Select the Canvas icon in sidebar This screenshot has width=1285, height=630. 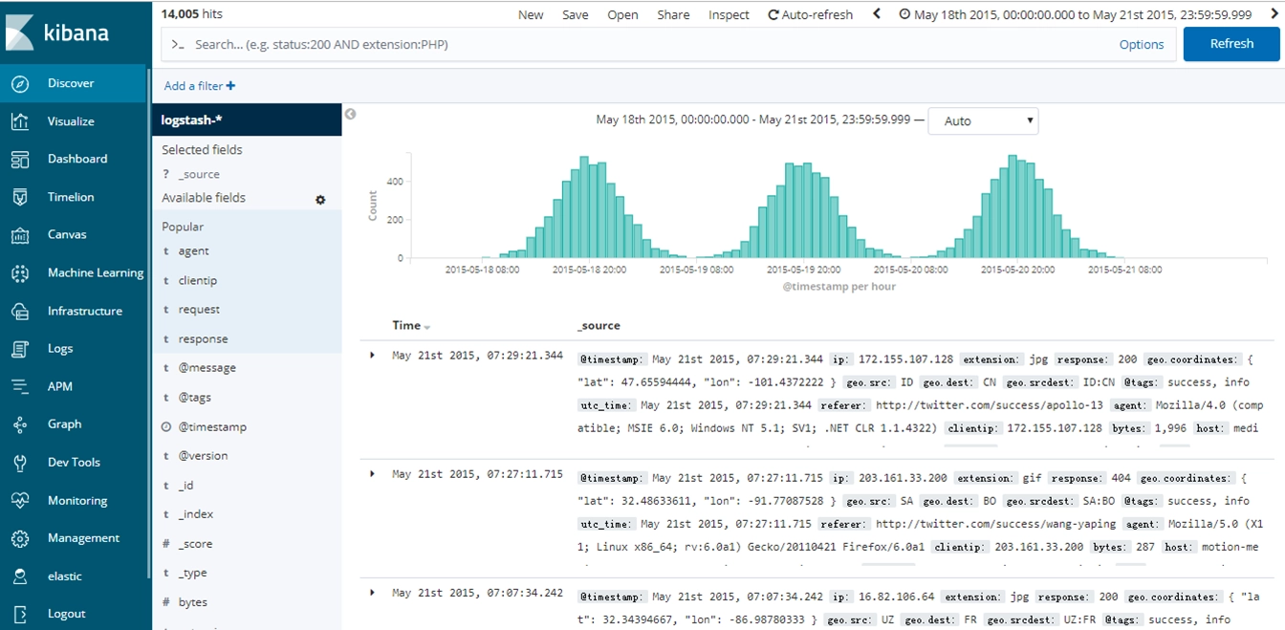point(20,234)
